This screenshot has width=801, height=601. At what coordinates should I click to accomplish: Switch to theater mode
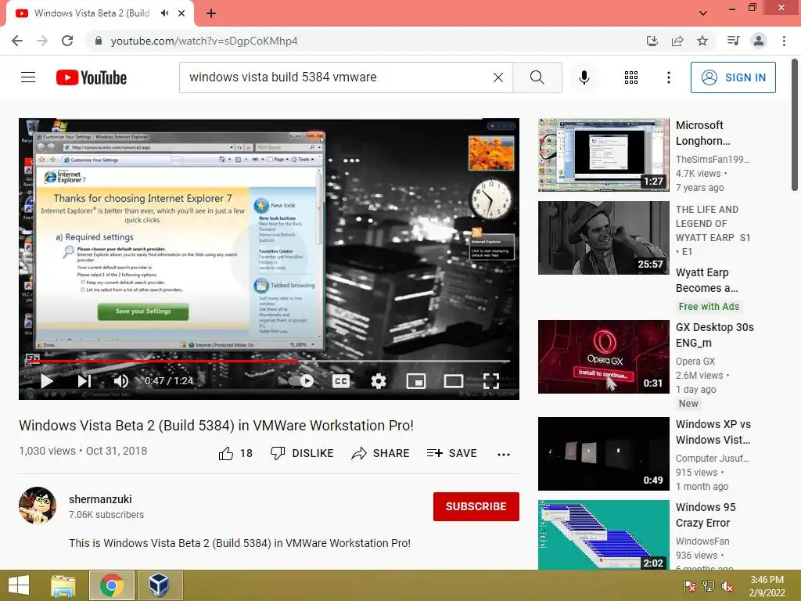pyautogui.click(x=453, y=381)
